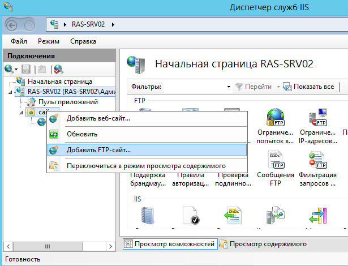Screen dimensions: 348x266
Task: Open the Режим menu
Action: coord(49,41)
